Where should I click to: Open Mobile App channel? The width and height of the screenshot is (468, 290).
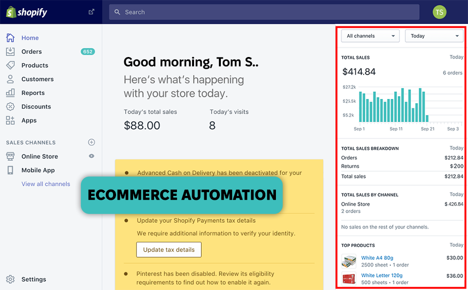(38, 170)
